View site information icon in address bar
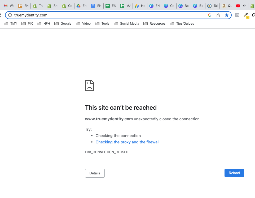The width and height of the screenshot is (255, 198). tap(10, 15)
